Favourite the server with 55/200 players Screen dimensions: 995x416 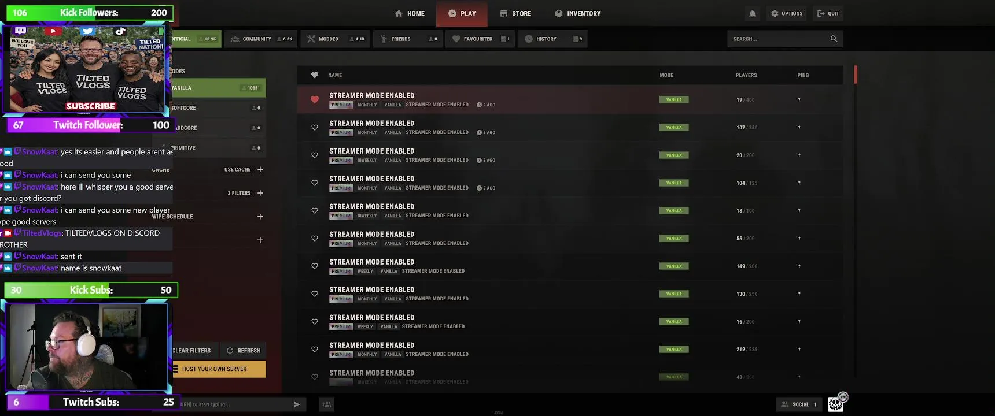315,239
